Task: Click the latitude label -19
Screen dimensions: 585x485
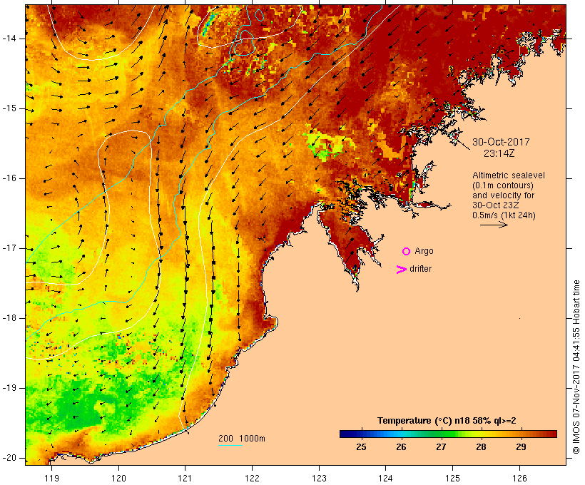Action: (x=9, y=388)
